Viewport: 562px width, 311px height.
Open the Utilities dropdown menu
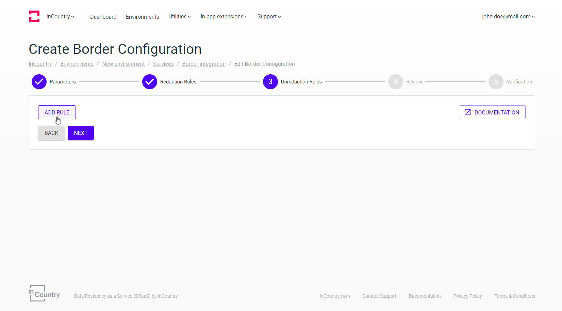point(180,16)
